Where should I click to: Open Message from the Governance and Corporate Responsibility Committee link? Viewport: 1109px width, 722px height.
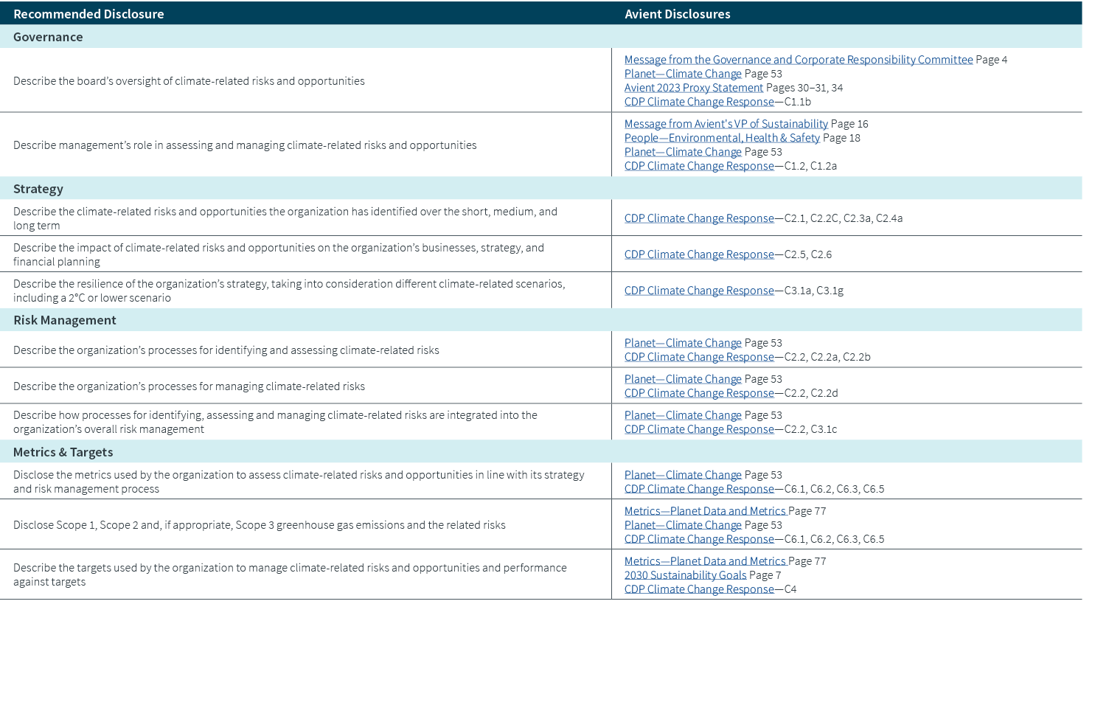pyautogui.click(x=798, y=60)
